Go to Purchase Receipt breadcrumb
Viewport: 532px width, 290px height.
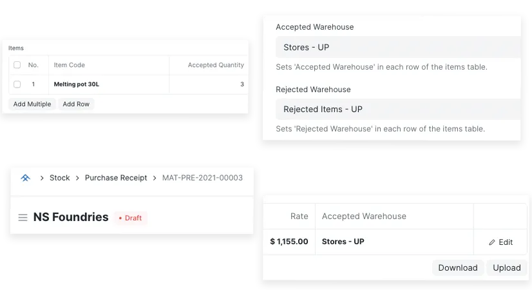click(x=116, y=178)
